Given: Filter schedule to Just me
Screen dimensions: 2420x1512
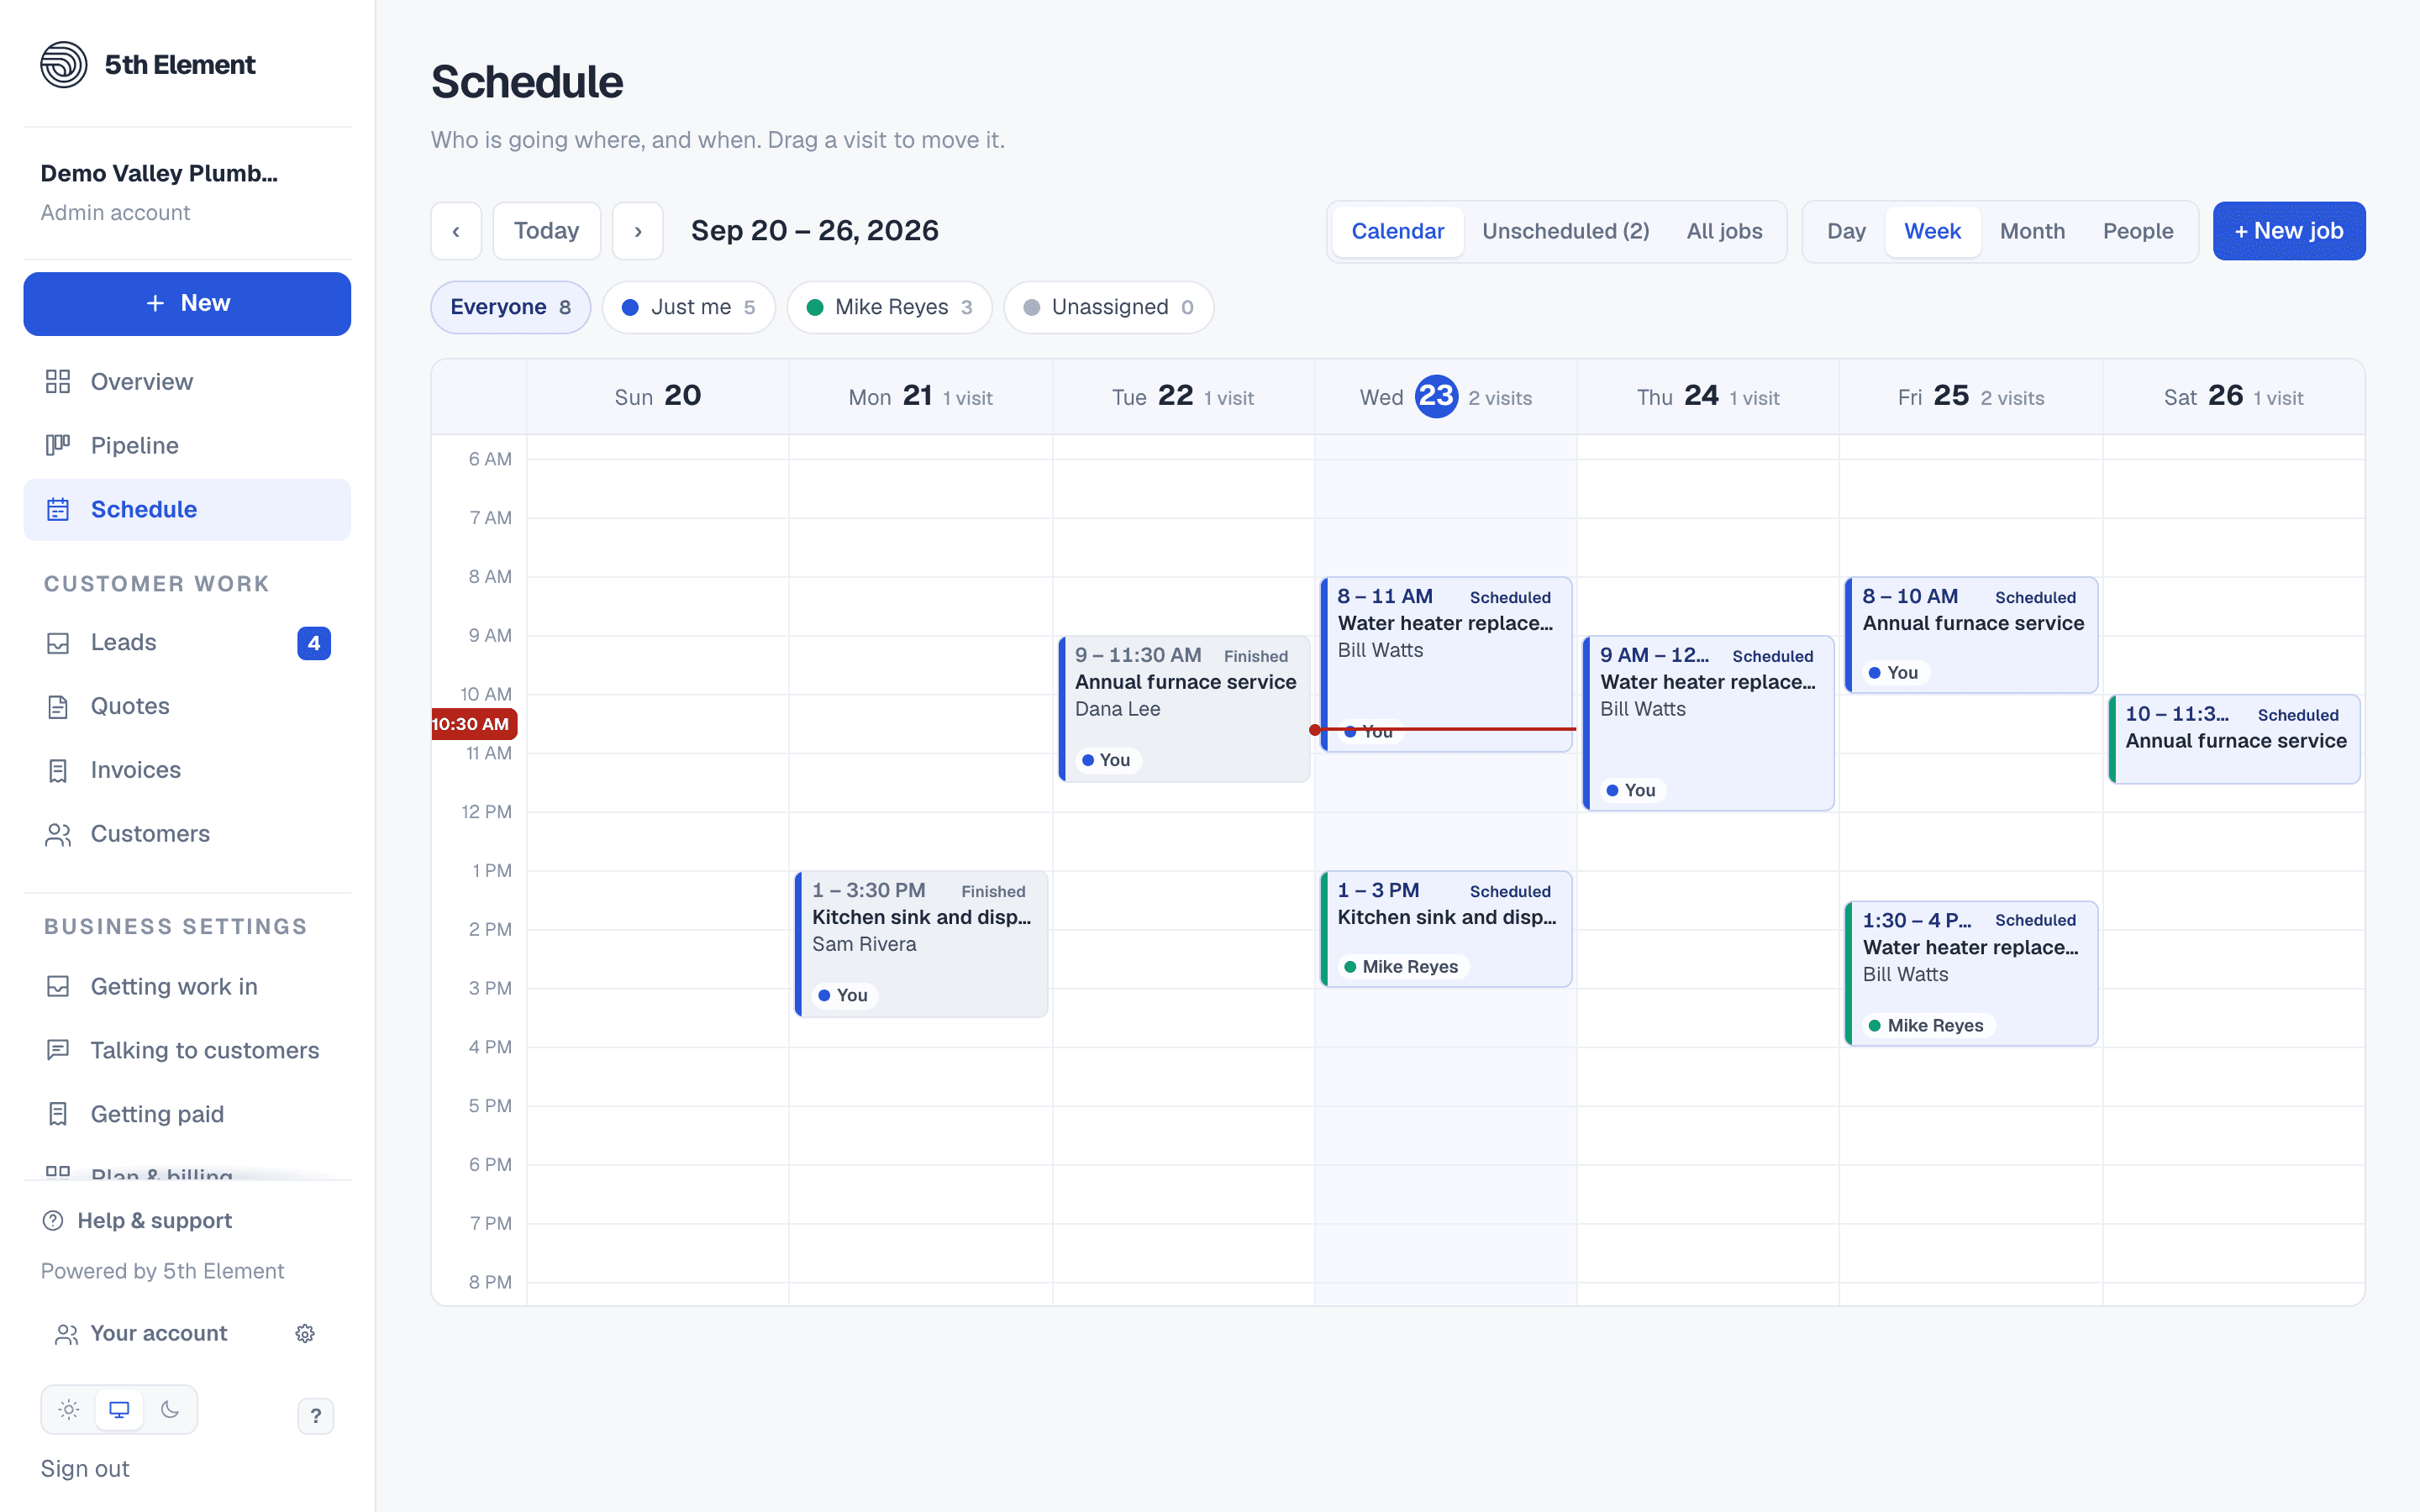Looking at the screenshot, I should click(x=689, y=307).
